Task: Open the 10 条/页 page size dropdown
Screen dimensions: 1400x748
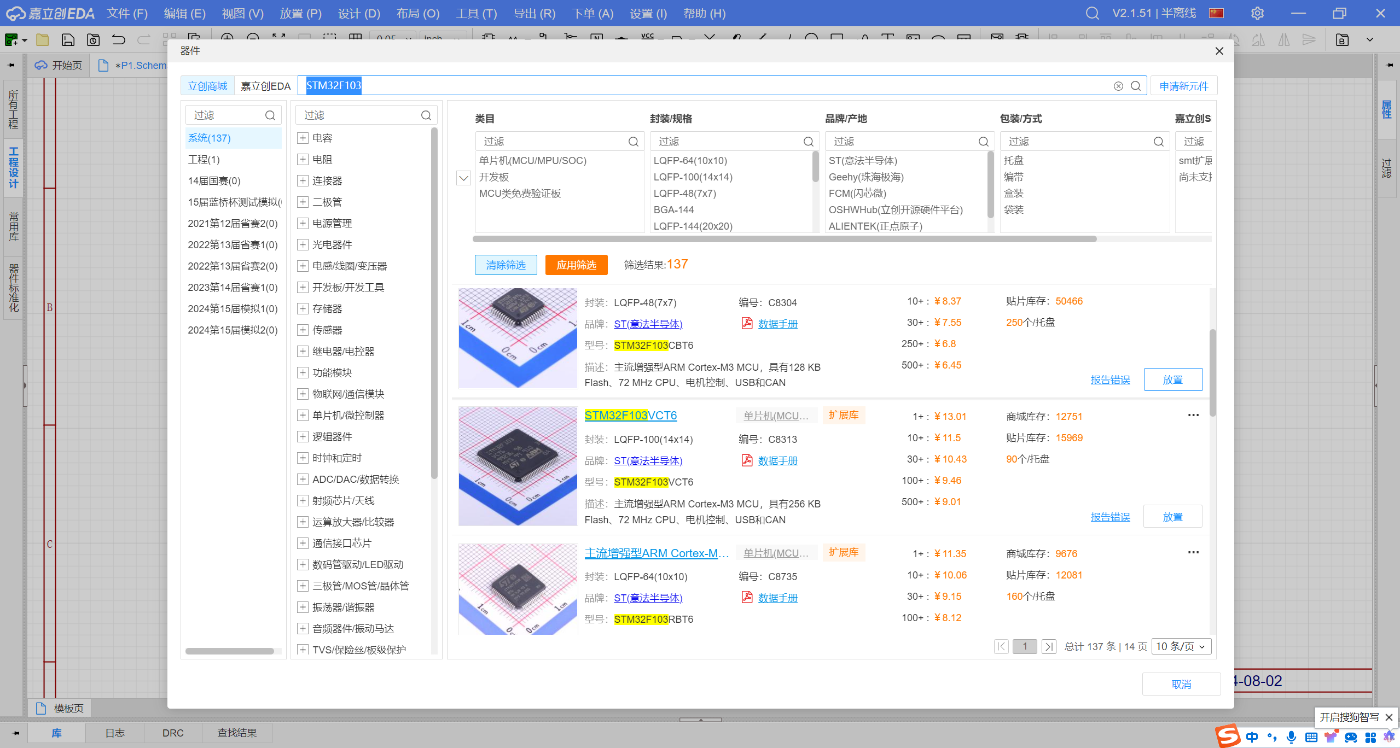Action: [1181, 646]
